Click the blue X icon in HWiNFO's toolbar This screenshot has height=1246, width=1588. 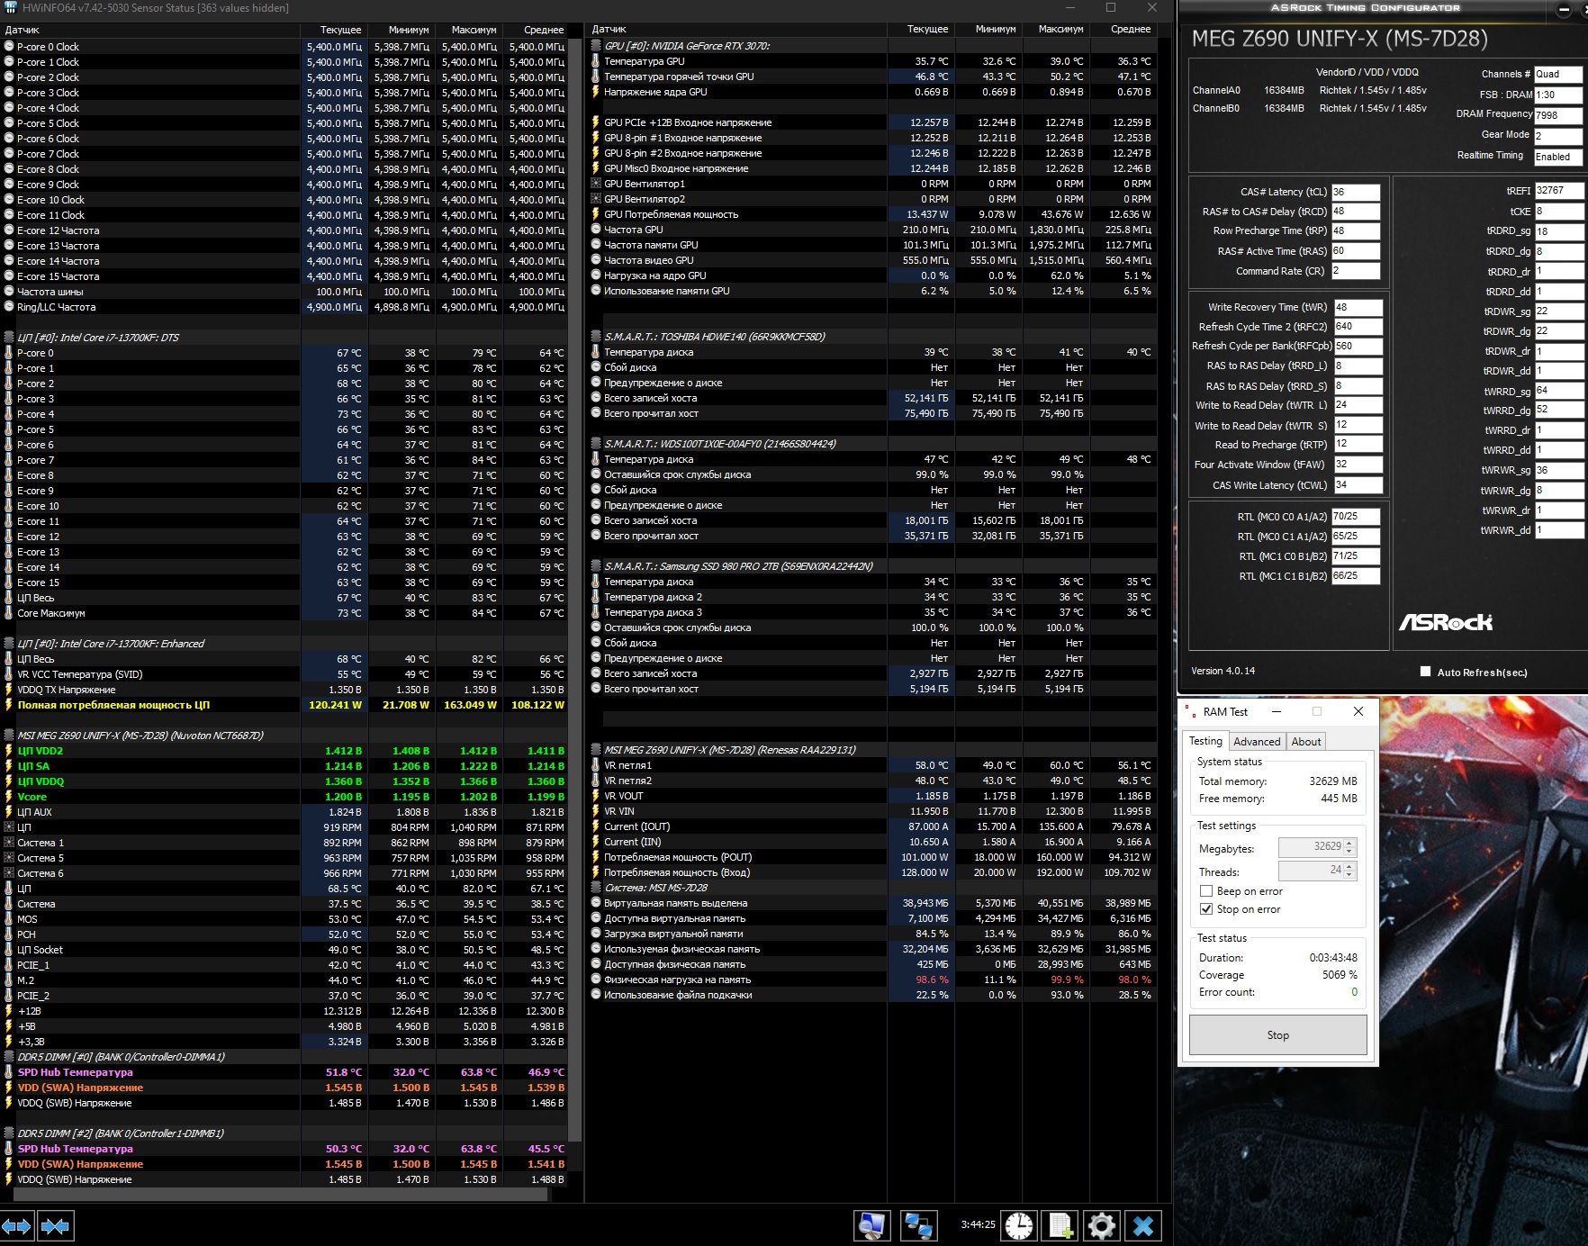(x=1143, y=1225)
